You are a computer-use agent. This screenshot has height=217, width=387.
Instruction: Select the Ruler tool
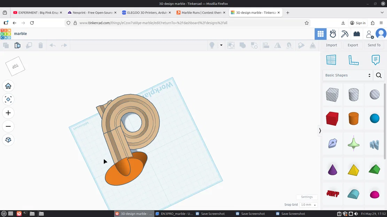(x=354, y=60)
